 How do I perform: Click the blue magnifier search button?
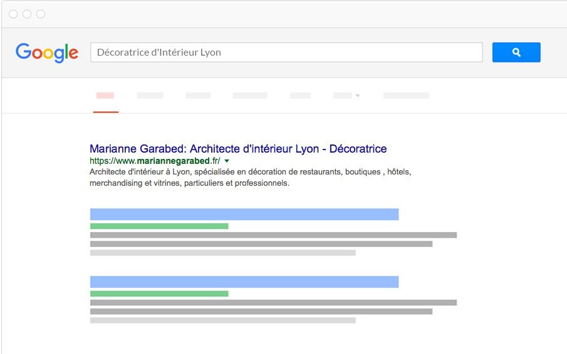click(516, 53)
